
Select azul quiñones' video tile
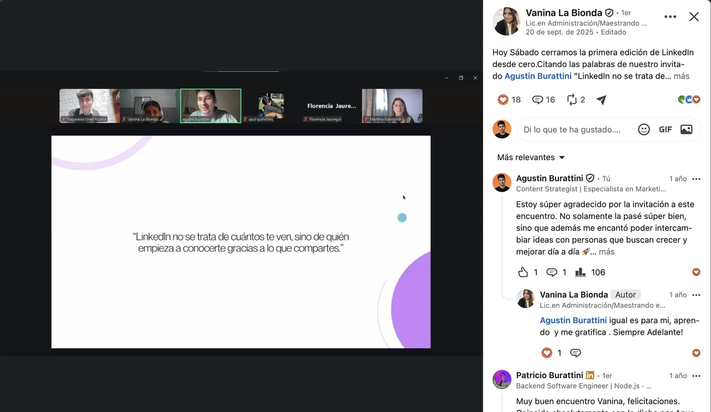tap(271, 106)
